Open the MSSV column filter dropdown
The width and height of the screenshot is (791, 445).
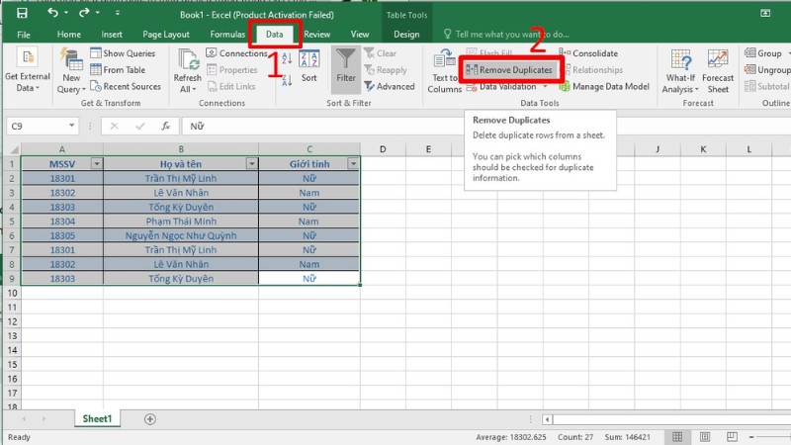click(96, 164)
